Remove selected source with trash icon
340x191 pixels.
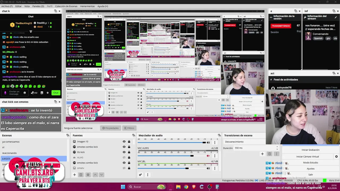coord(81,175)
